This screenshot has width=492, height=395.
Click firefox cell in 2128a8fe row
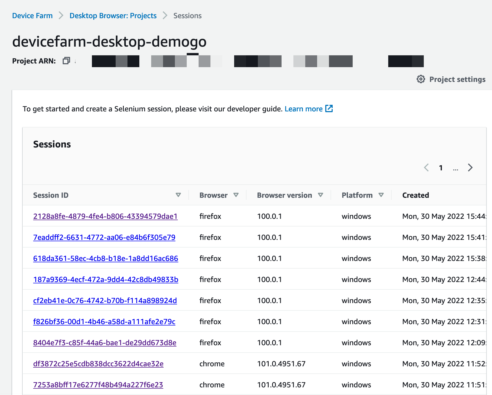click(210, 216)
